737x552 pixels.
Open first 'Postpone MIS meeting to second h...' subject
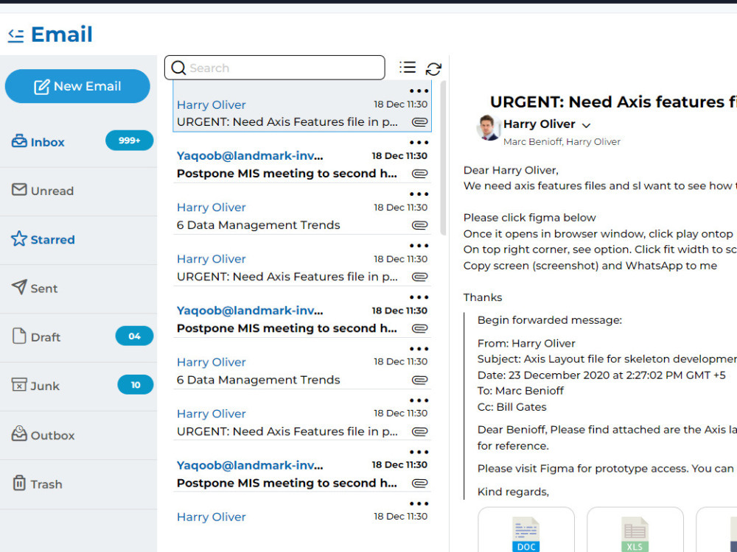coord(287,174)
